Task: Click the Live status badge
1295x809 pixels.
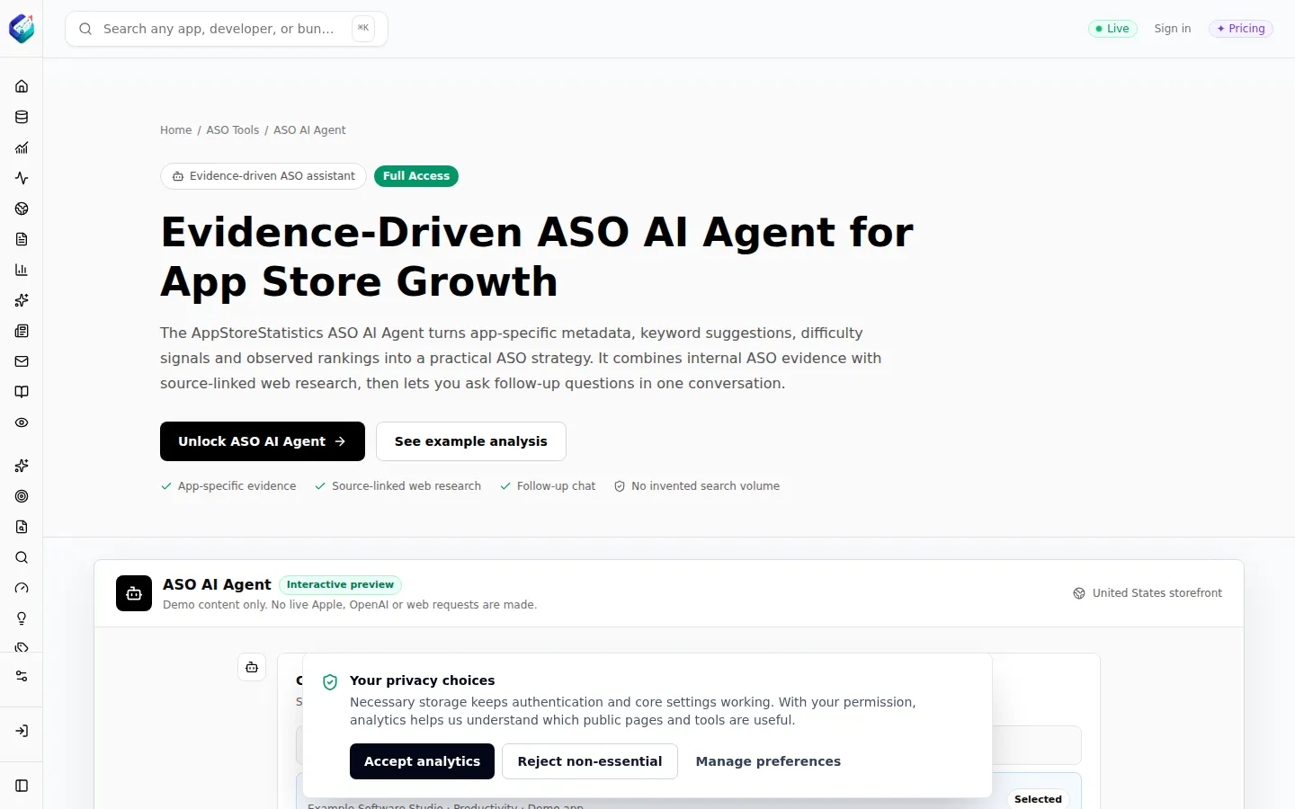Action: point(1112,29)
